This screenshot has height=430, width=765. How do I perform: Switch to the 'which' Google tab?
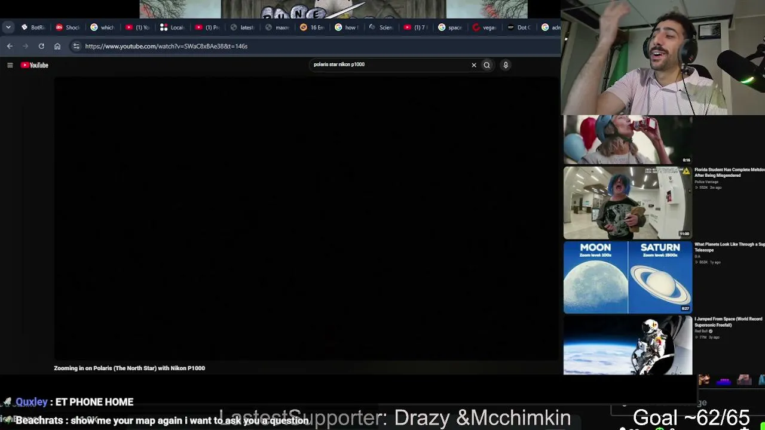(x=103, y=27)
